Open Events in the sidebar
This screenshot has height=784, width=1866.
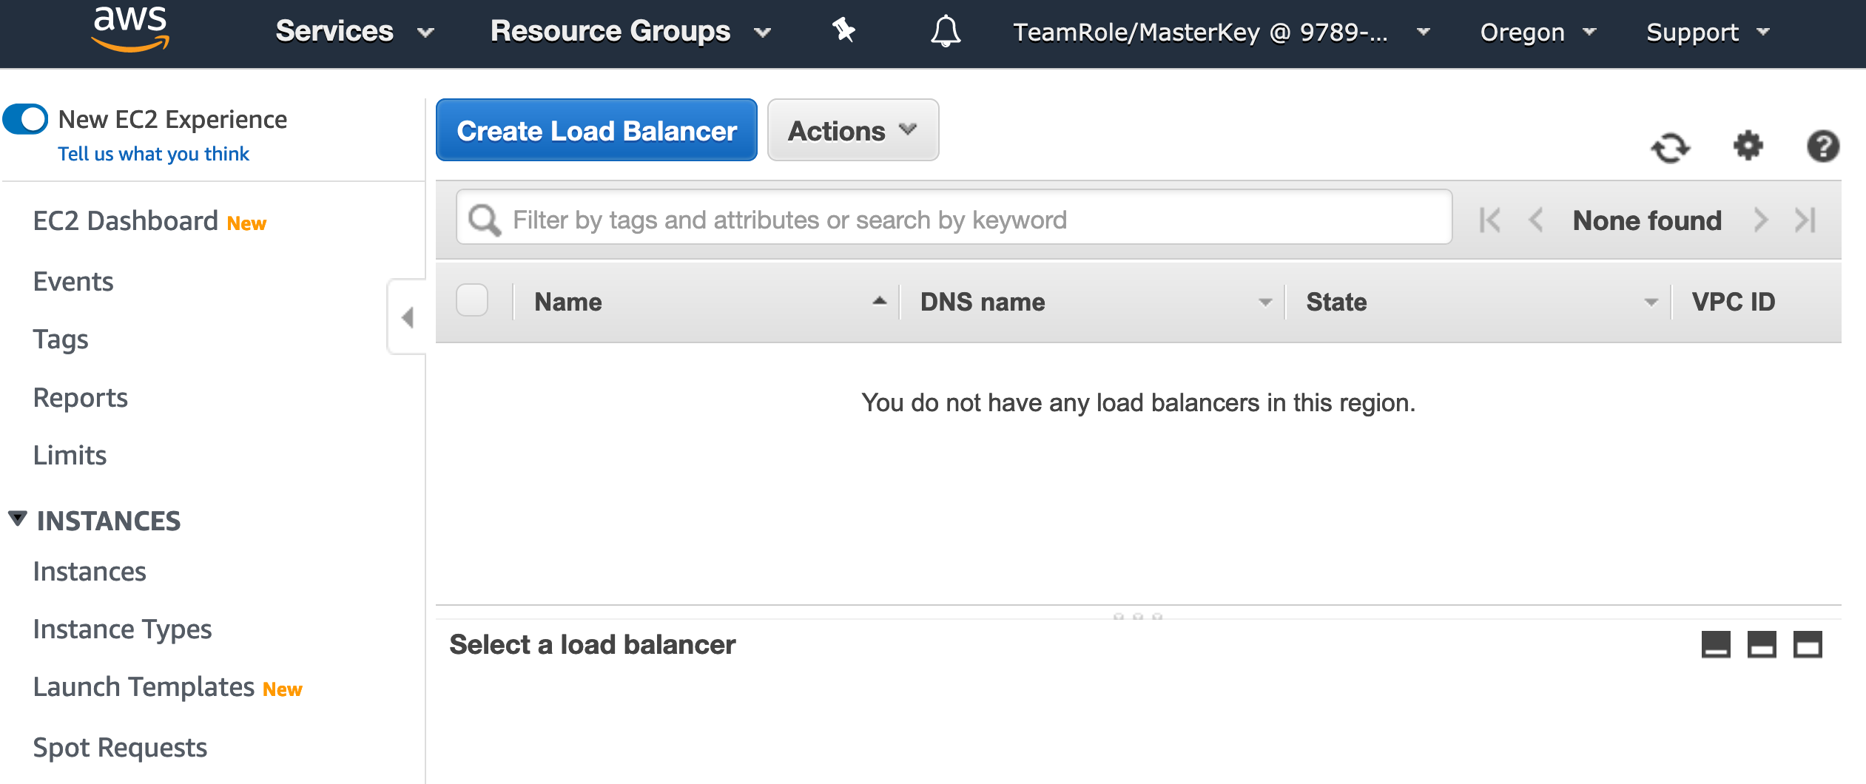point(73,282)
